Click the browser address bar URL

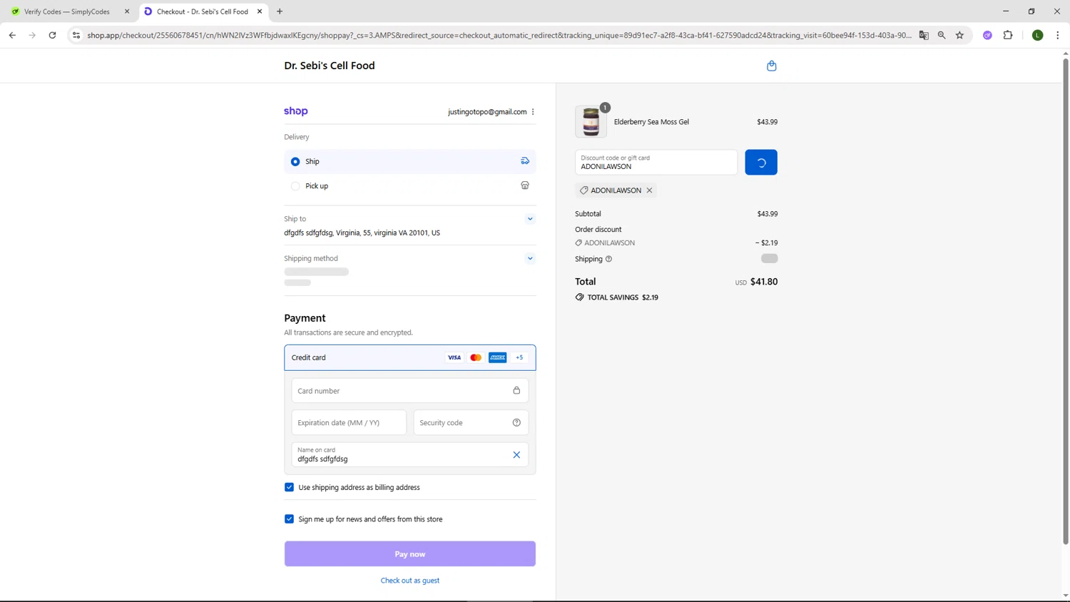click(499, 35)
